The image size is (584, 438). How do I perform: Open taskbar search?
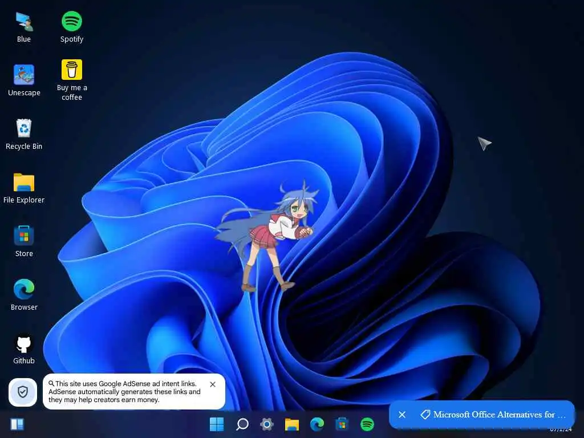242,424
